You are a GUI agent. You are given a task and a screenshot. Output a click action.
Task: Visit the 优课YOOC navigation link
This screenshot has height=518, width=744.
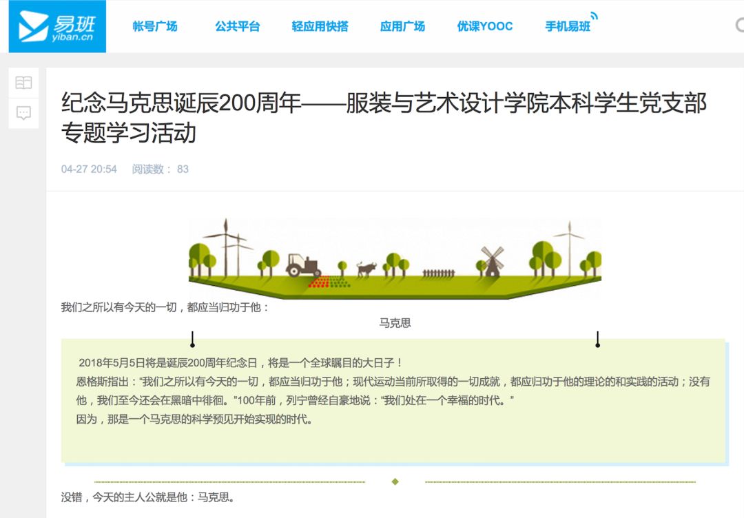click(485, 27)
